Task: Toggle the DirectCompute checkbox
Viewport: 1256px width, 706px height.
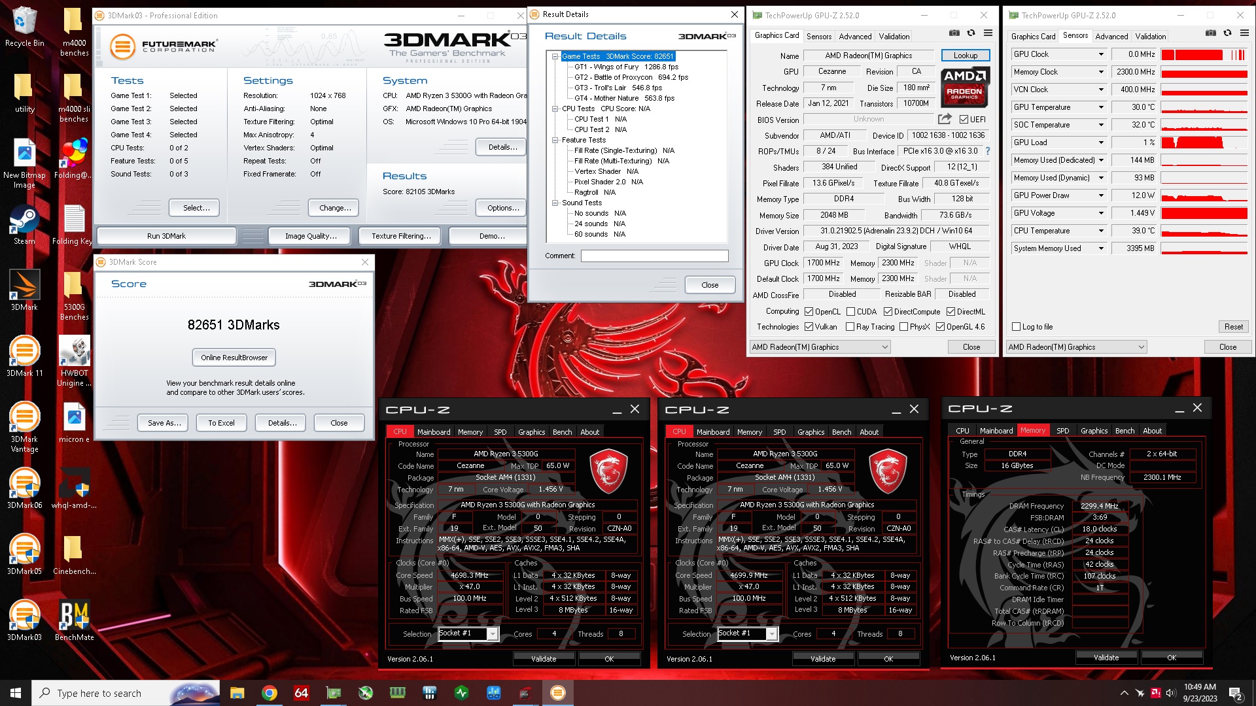Action: 888,312
